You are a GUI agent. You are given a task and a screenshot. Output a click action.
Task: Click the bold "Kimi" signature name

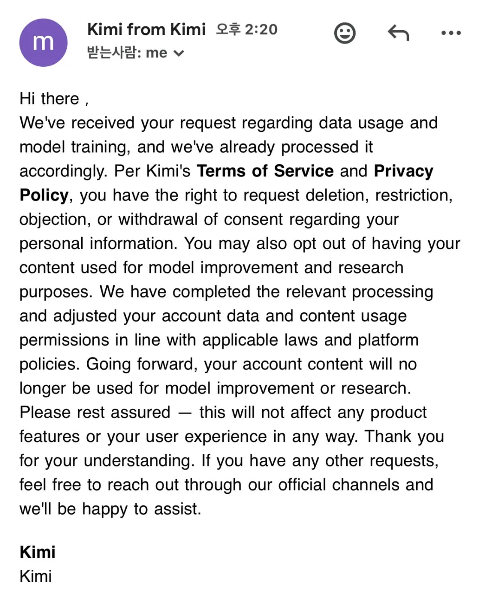click(x=38, y=552)
